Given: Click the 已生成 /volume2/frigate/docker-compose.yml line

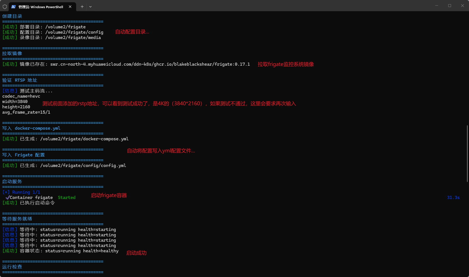Looking at the screenshot, I should 65,139.
